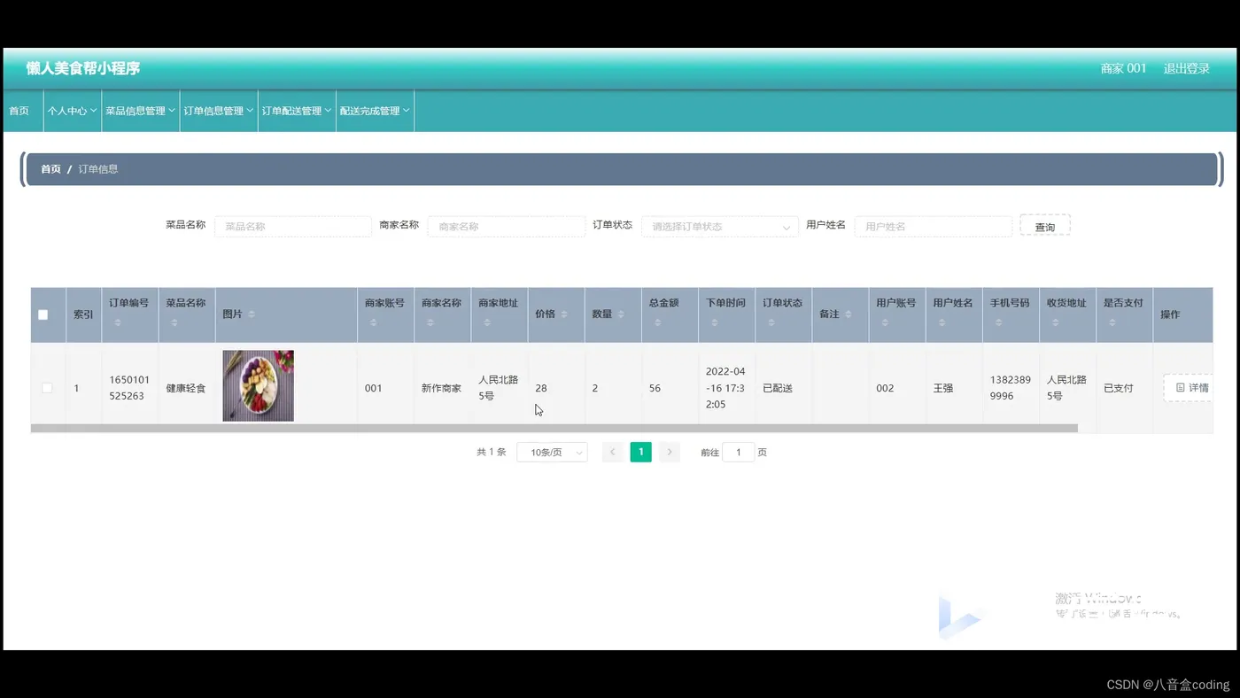Open the 健康轻食 dish photo thumbnail

tap(258, 386)
